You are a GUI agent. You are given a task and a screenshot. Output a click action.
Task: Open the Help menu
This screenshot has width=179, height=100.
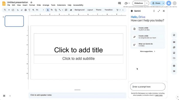pos(69,5)
